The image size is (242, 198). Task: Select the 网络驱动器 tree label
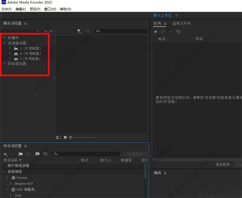17,64
